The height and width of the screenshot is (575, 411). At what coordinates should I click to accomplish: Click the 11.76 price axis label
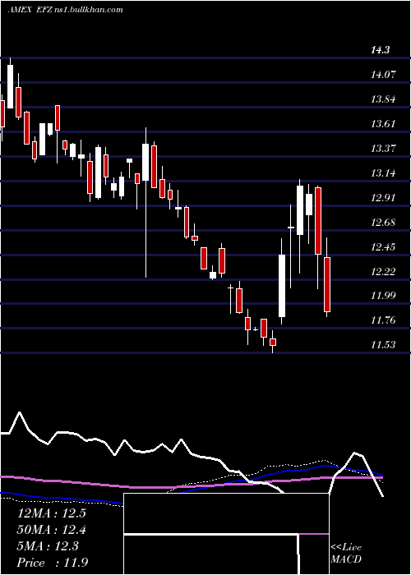point(384,320)
